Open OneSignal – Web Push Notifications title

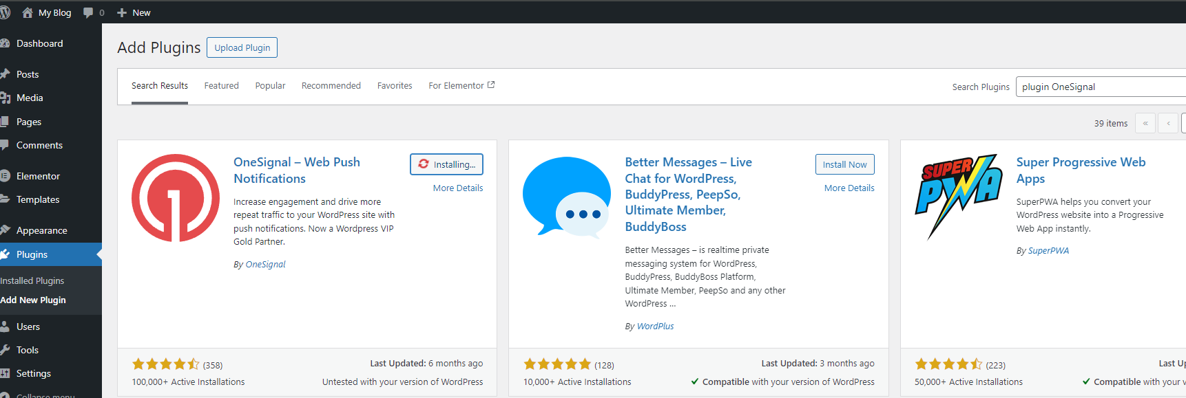point(297,170)
